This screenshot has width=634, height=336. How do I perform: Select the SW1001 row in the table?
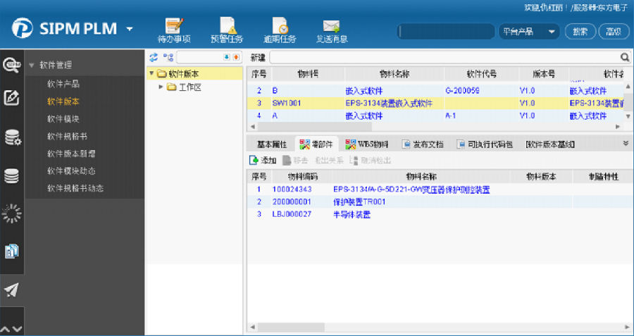coord(287,103)
